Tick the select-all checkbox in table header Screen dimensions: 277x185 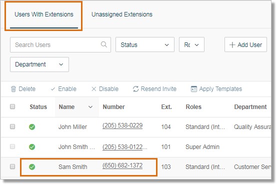tap(12, 106)
